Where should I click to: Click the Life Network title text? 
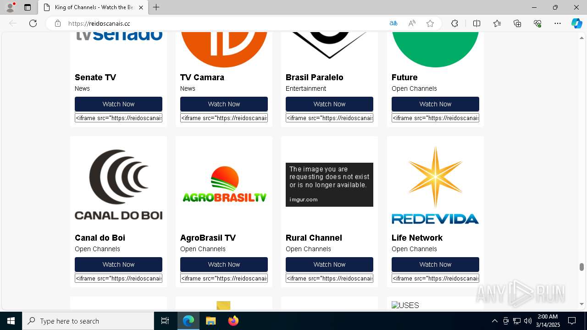417,238
